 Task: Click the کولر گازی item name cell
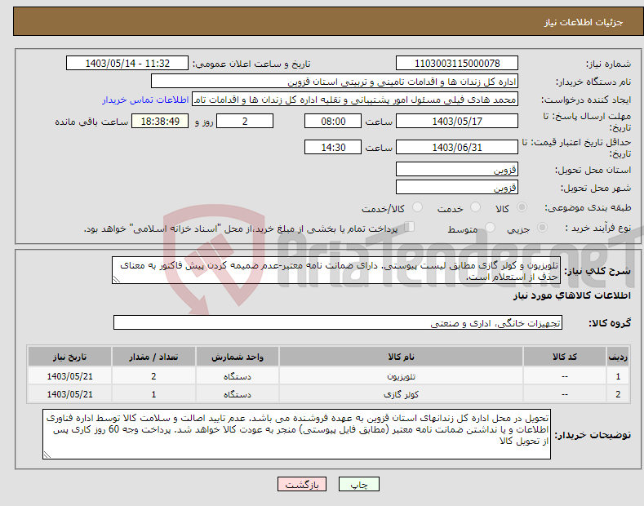point(401,394)
